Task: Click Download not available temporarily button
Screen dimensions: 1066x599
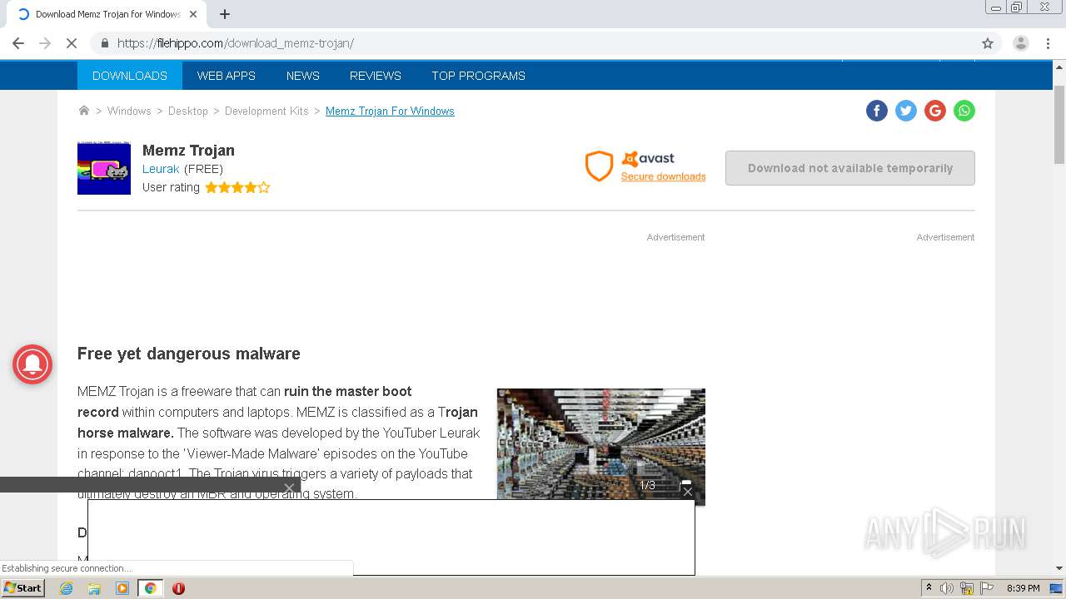Action: pyautogui.click(x=850, y=168)
